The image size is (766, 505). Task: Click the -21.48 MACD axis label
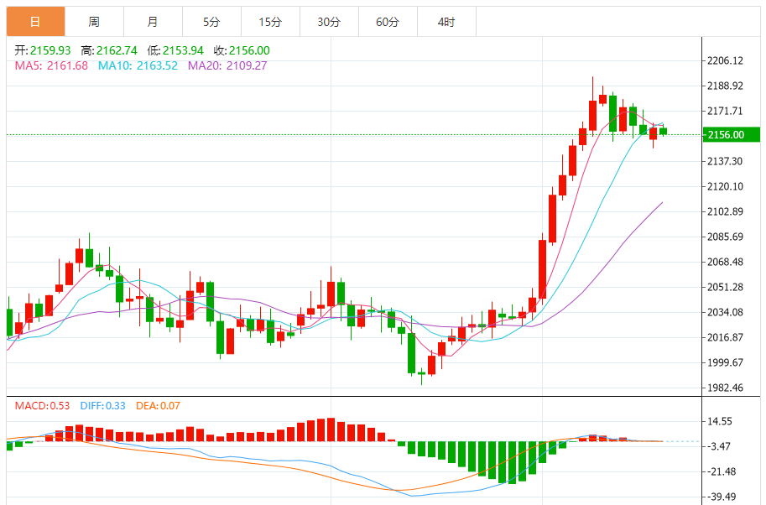pos(722,471)
